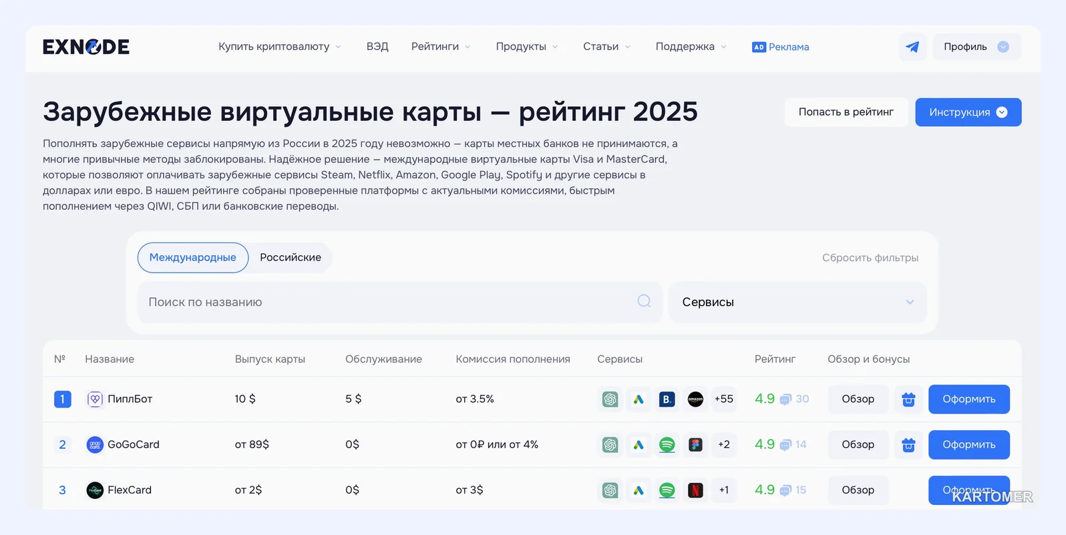The height and width of the screenshot is (535, 1066).
Task: Click the ChatGPT icon in GoGoCard row
Action: 610,445
